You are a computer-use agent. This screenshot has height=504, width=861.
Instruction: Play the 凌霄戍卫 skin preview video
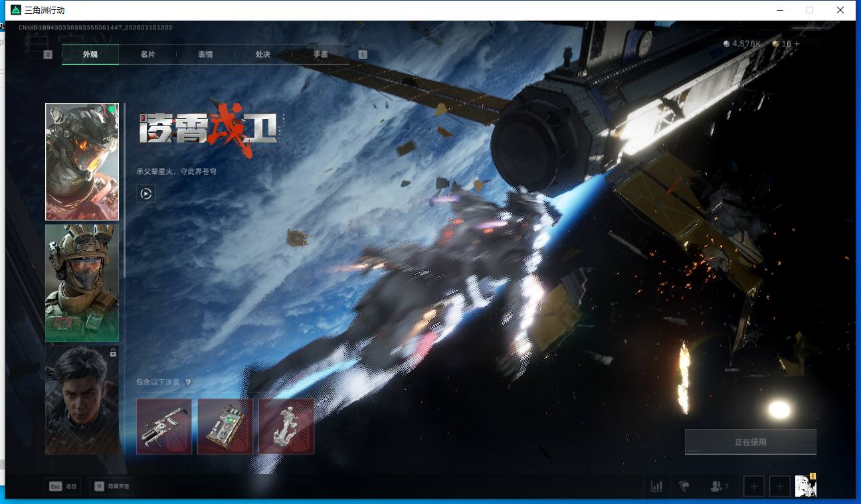pyautogui.click(x=146, y=194)
